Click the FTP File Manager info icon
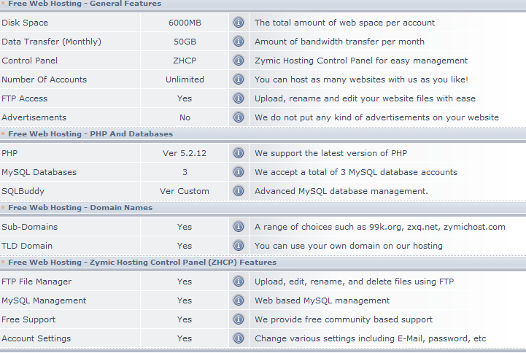526x353 pixels. click(239, 282)
